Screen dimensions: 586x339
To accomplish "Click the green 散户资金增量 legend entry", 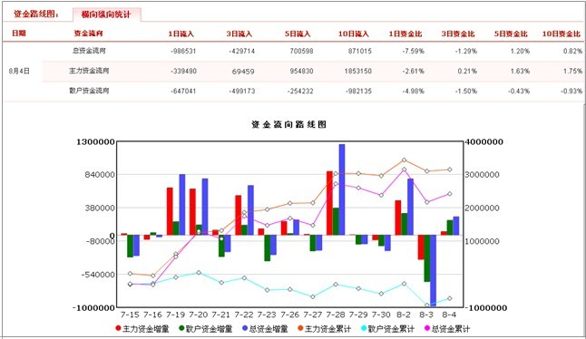I will point(206,329).
